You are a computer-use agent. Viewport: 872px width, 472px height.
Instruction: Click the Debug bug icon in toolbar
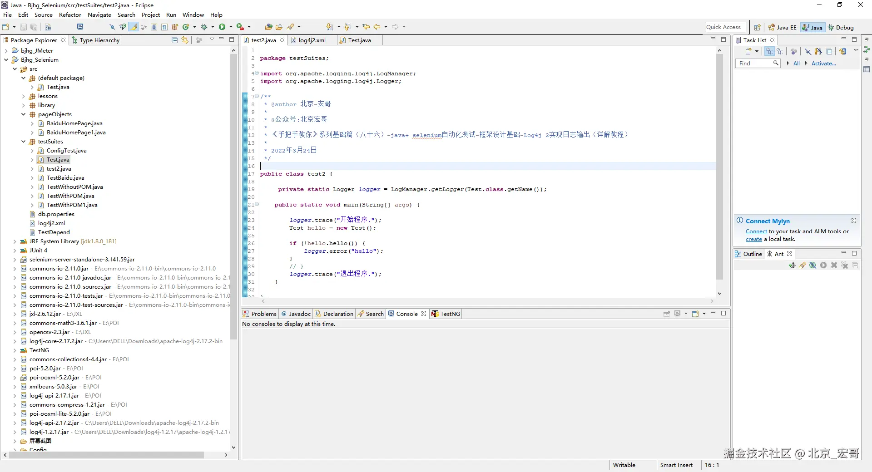click(x=204, y=27)
